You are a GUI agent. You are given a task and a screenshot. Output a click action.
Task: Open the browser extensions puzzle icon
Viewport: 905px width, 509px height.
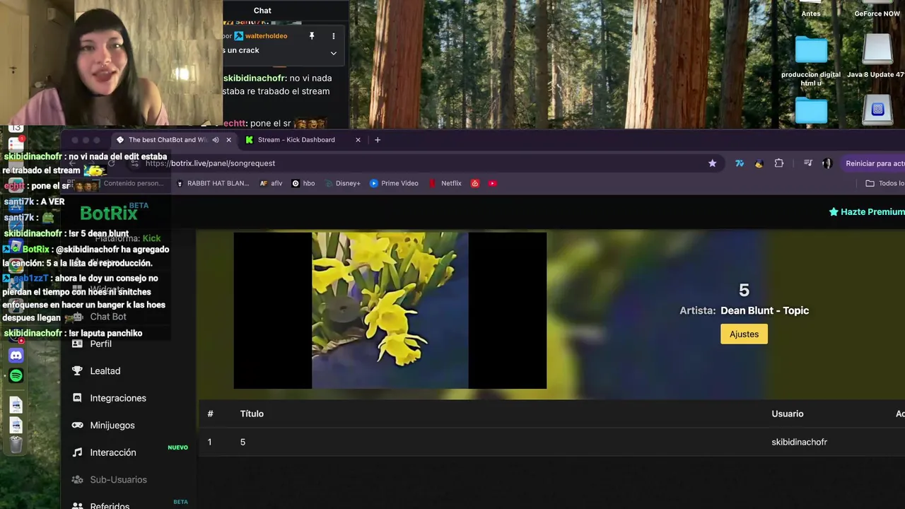coord(778,163)
